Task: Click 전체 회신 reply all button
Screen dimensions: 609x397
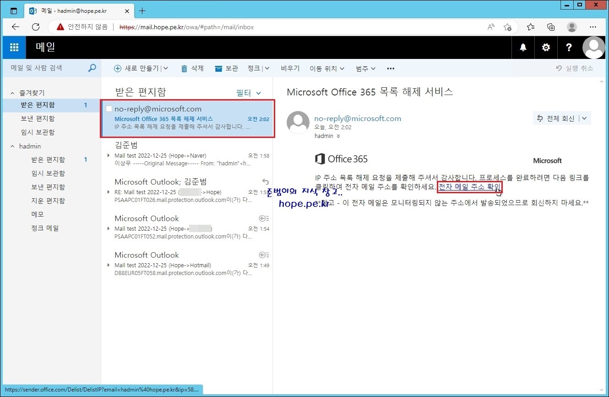Action: click(x=556, y=119)
